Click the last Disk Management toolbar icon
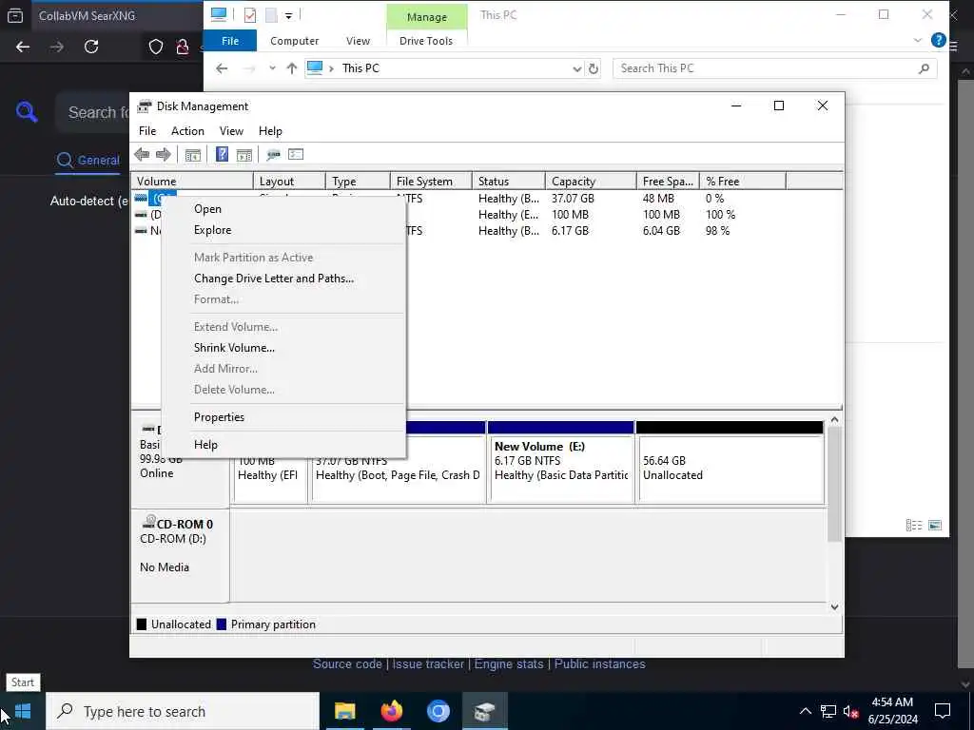This screenshot has width=974, height=730. coord(296,155)
